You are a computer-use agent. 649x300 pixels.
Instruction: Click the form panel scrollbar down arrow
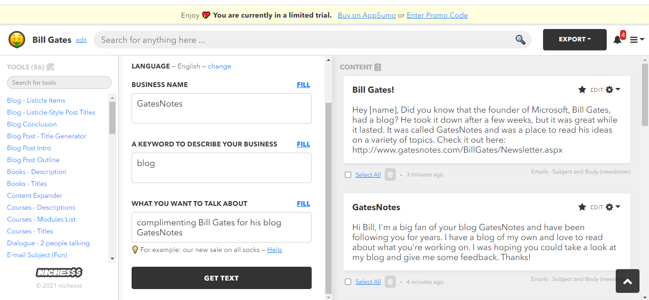(x=328, y=297)
